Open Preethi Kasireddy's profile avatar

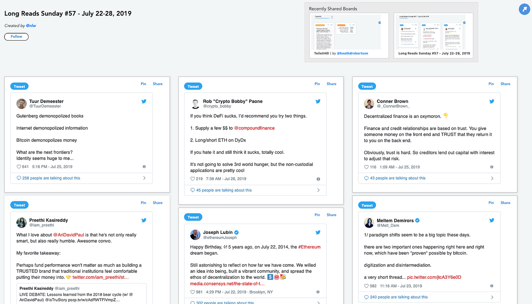click(22, 223)
